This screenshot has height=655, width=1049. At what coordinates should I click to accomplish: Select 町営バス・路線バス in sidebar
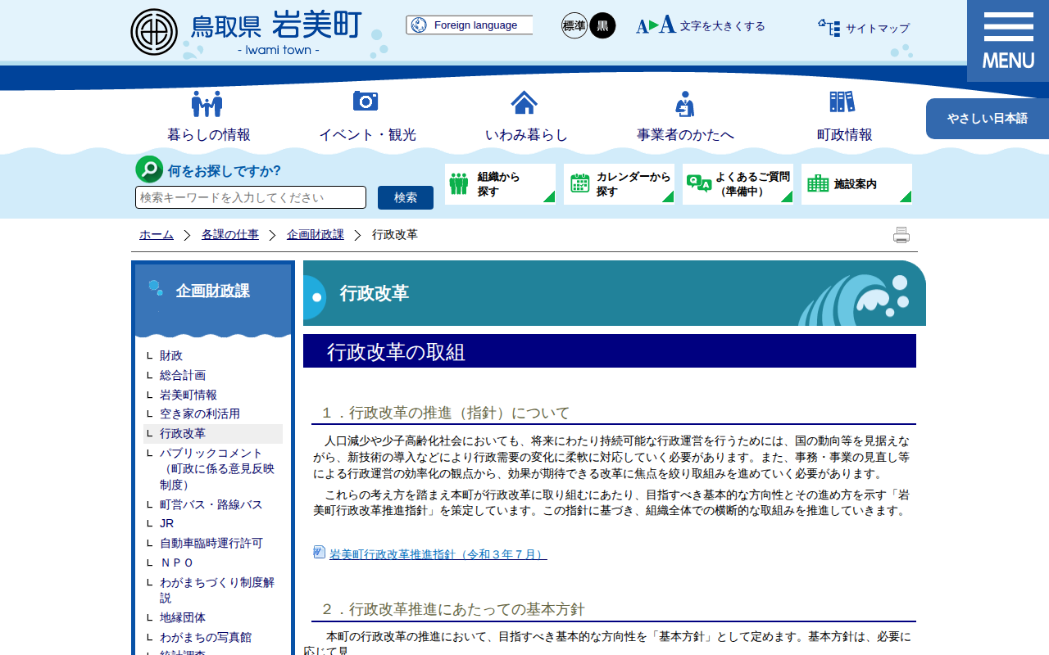pyautogui.click(x=211, y=504)
